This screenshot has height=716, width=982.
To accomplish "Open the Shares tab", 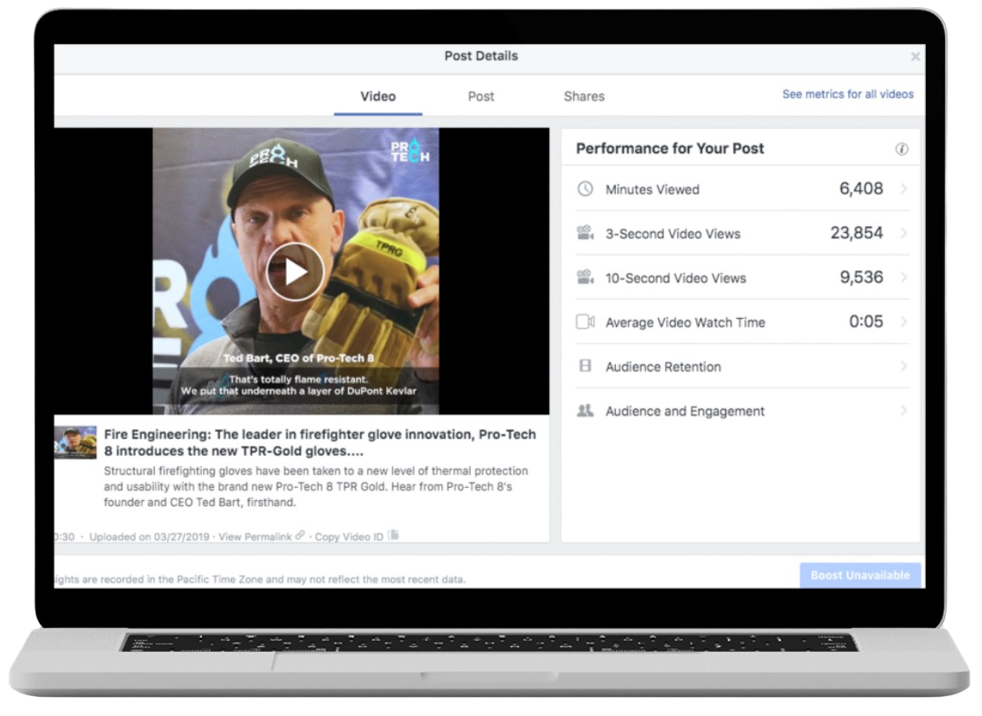I will [x=584, y=97].
